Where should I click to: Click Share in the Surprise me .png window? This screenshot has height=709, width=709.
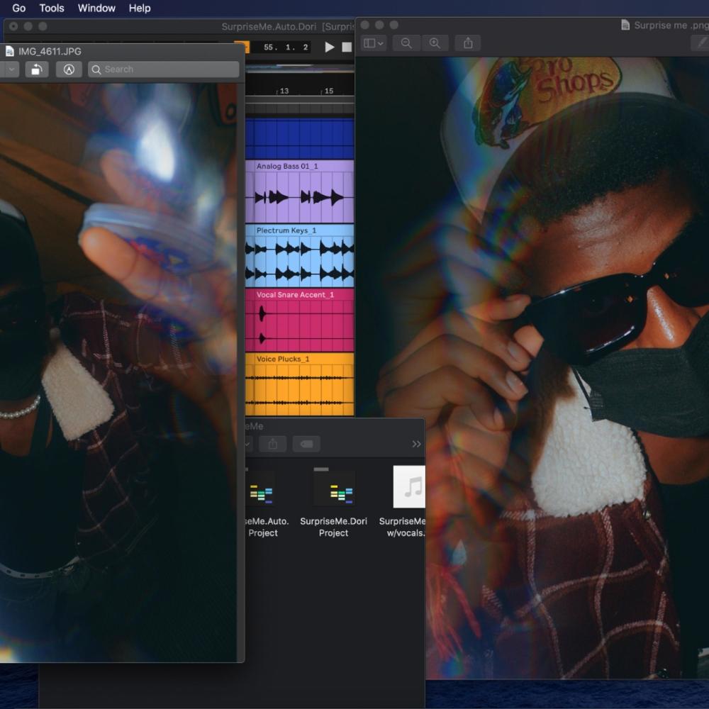(x=468, y=43)
